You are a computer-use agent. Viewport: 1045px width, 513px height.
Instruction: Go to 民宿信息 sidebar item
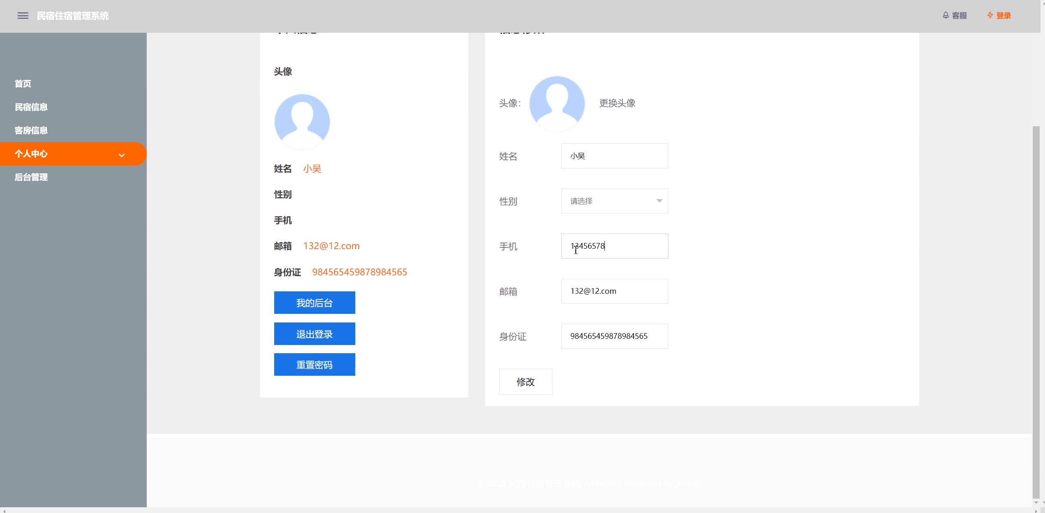tap(31, 107)
